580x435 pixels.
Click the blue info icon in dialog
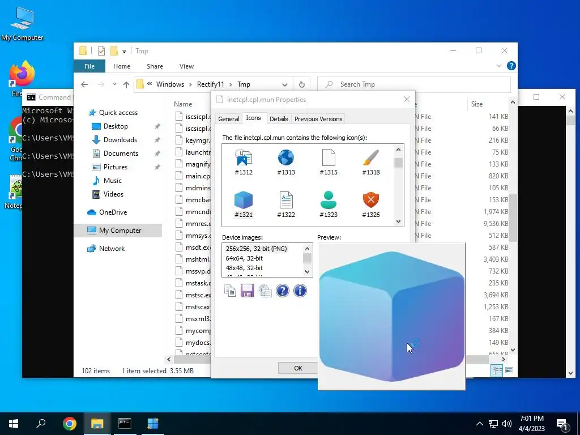pyautogui.click(x=300, y=291)
